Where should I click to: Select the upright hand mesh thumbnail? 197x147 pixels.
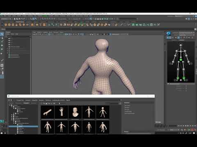click(61, 112)
